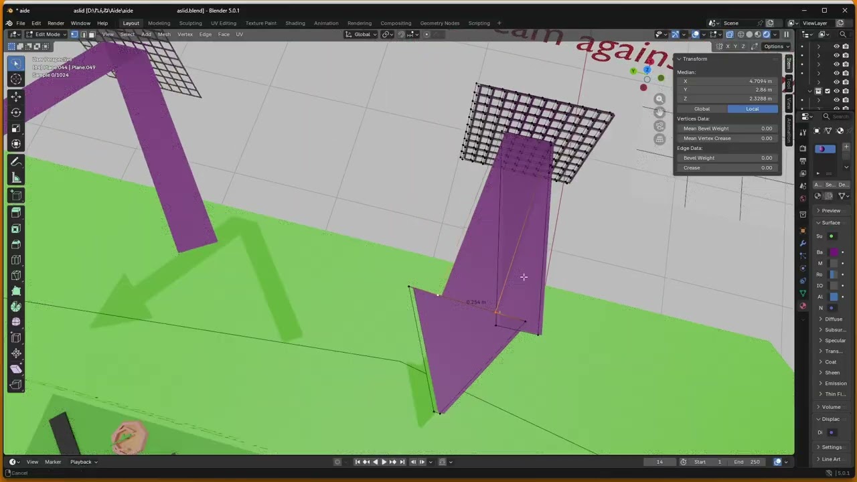
Task: Adjust the Mean Bevel Weight slider
Action: [727, 129]
